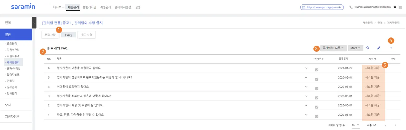The width and height of the screenshot is (406, 130).
Task: Collapse the left sidebar arrow
Action: (34, 23)
